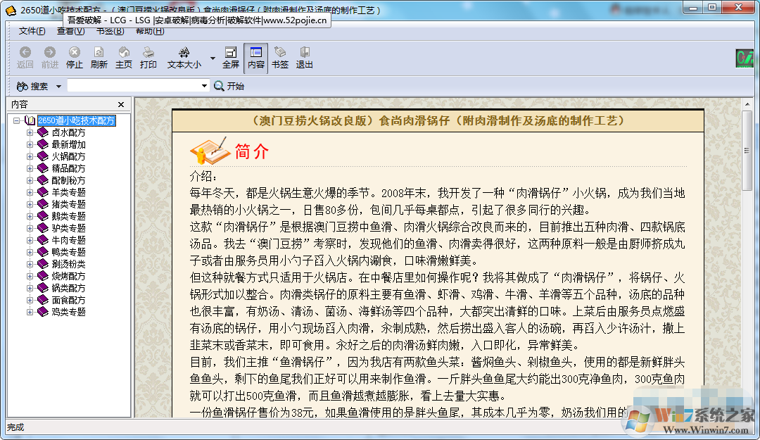The width and height of the screenshot is (760, 440).
Task: Expand the 羊类专题 tree node
Action: coord(30,192)
